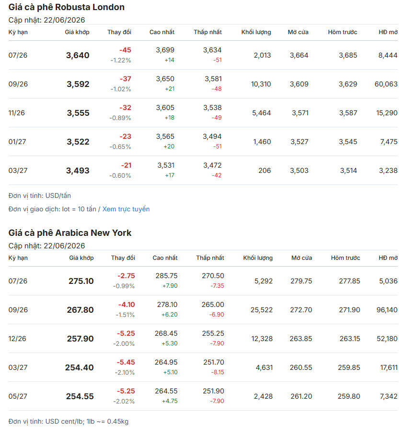Click the Robusta 07/26 price 3,640
This screenshot has height=428, width=406.
pyautogui.click(x=78, y=55)
